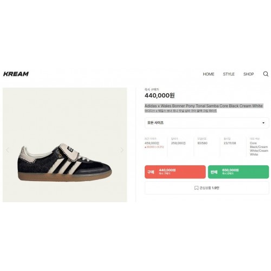
Task: Show the next product image arrow
Action: click(x=122, y=150)
